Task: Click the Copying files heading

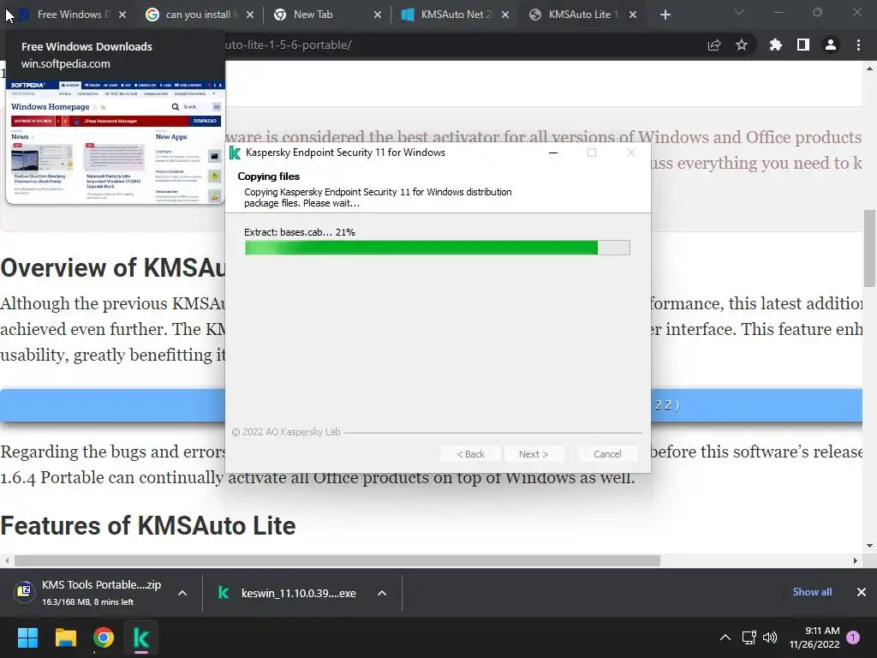Action: (268, 176)
